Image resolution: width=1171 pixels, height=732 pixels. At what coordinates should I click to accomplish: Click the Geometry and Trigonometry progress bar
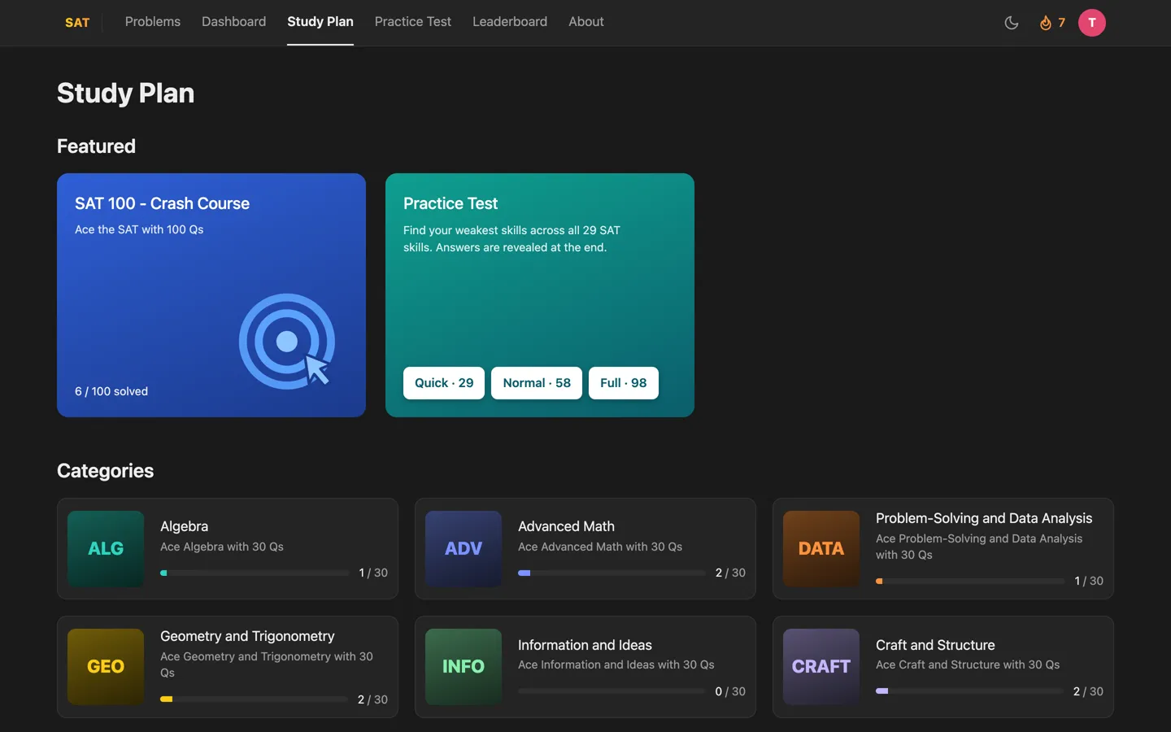click(254, 699)
